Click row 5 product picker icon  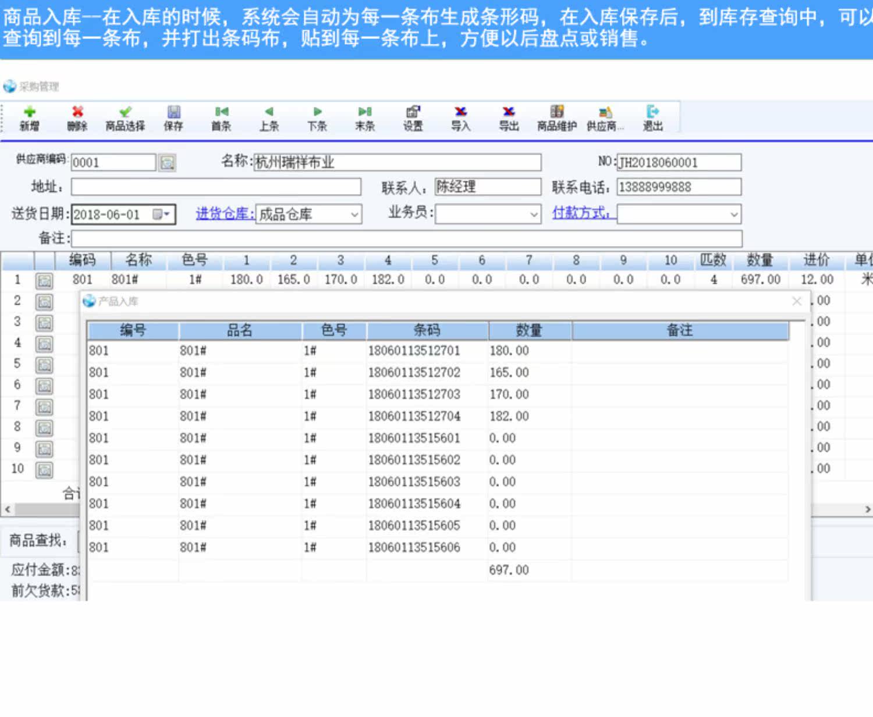click(x=44, y=365)
